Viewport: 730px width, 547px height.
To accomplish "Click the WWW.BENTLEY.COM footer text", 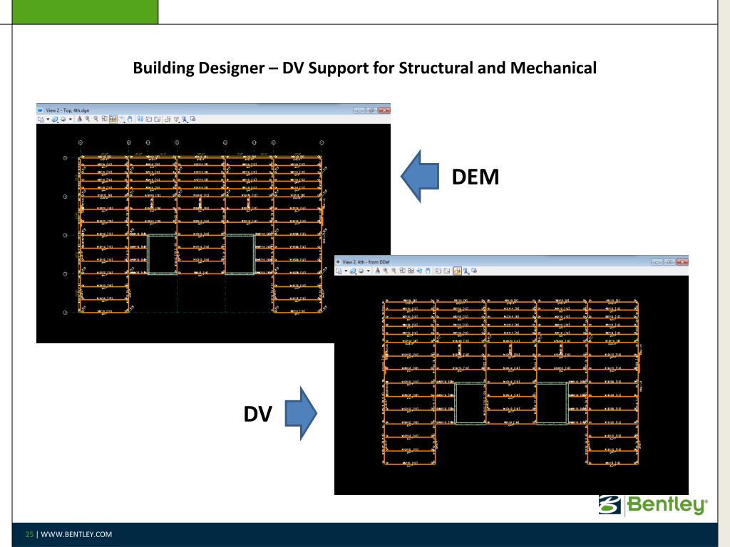I will [76, 534].
